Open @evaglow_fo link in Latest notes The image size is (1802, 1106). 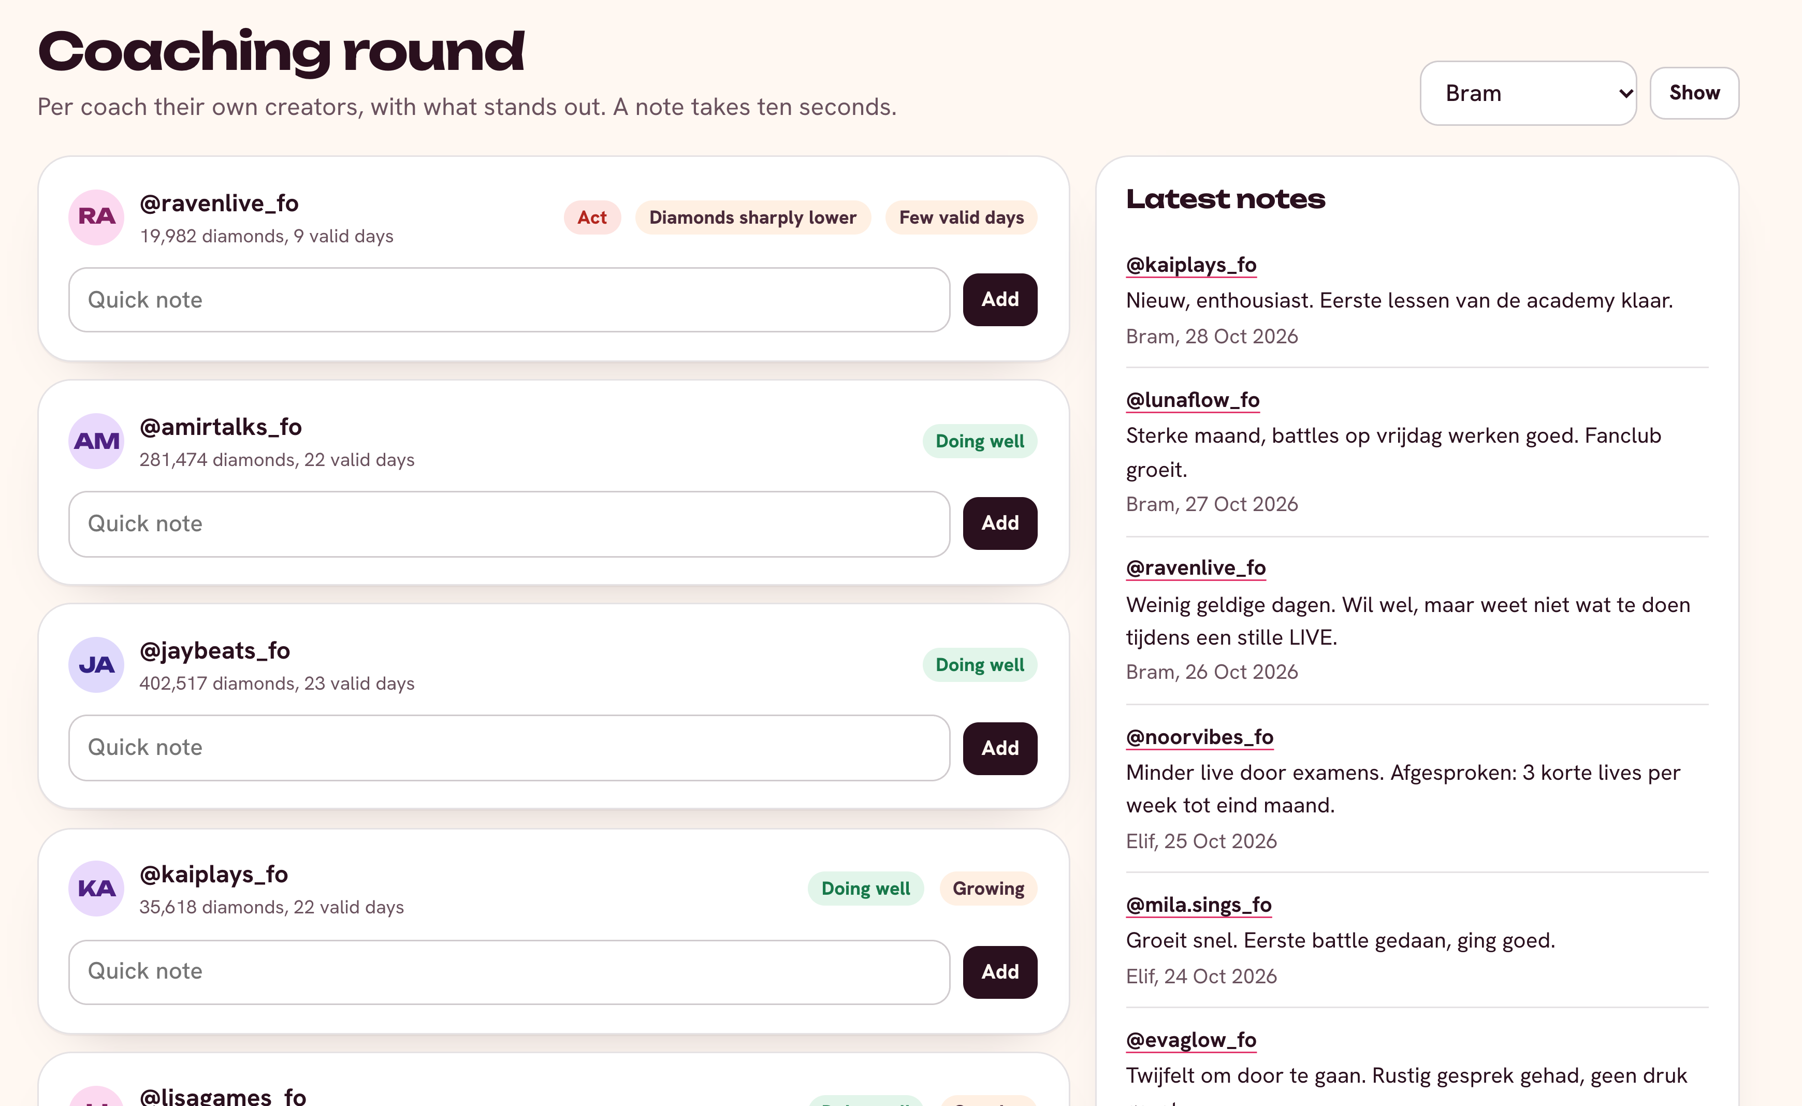point(1191,1039)
